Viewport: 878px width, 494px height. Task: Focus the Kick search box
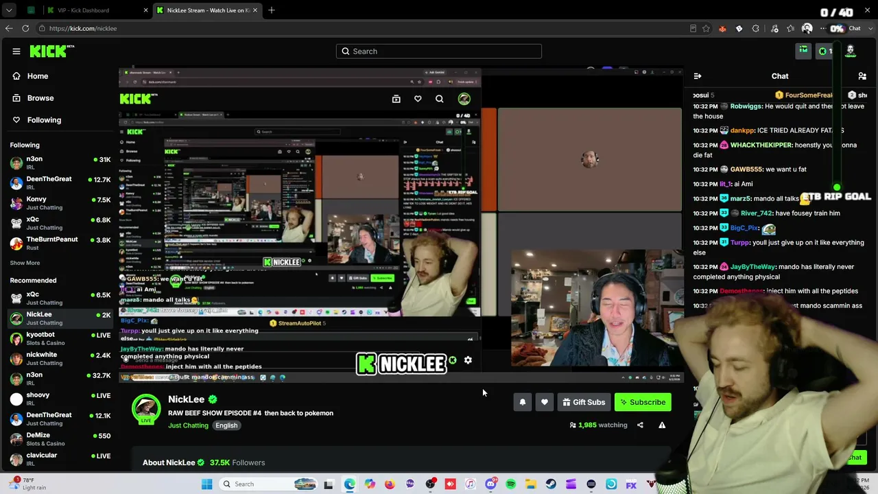tap(439, 51)
